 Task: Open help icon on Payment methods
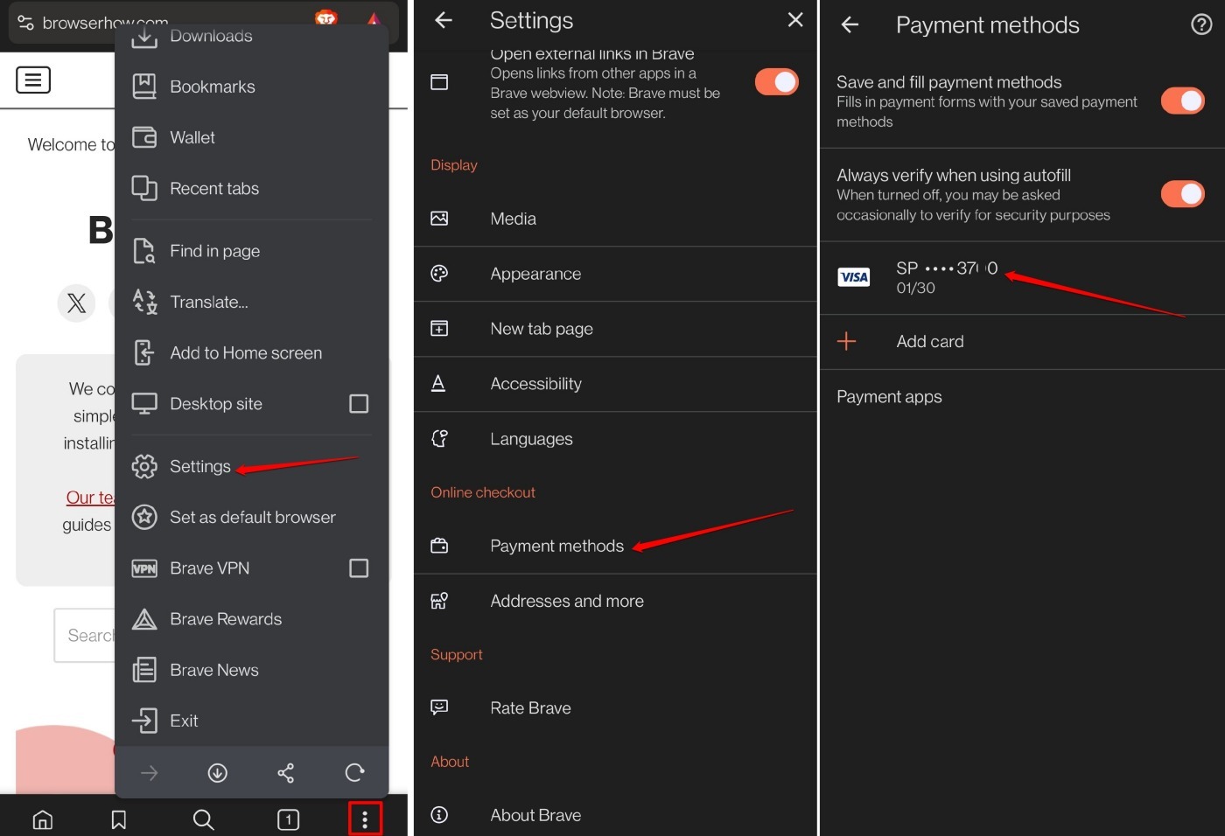pyautogui.click(x=1202, y=24)
